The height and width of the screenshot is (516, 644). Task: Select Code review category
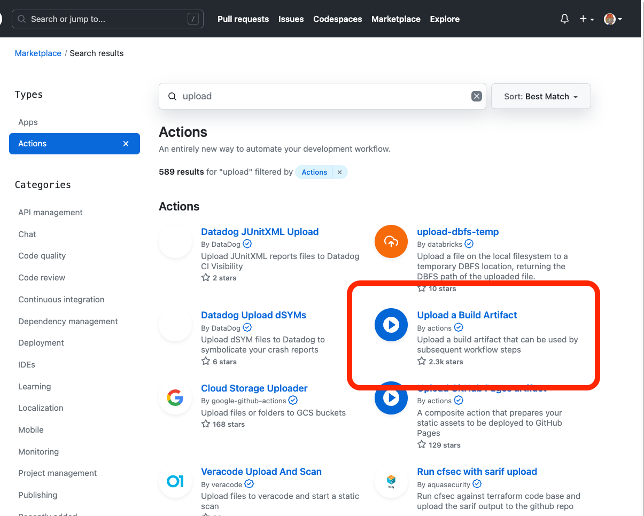[42, 278]
